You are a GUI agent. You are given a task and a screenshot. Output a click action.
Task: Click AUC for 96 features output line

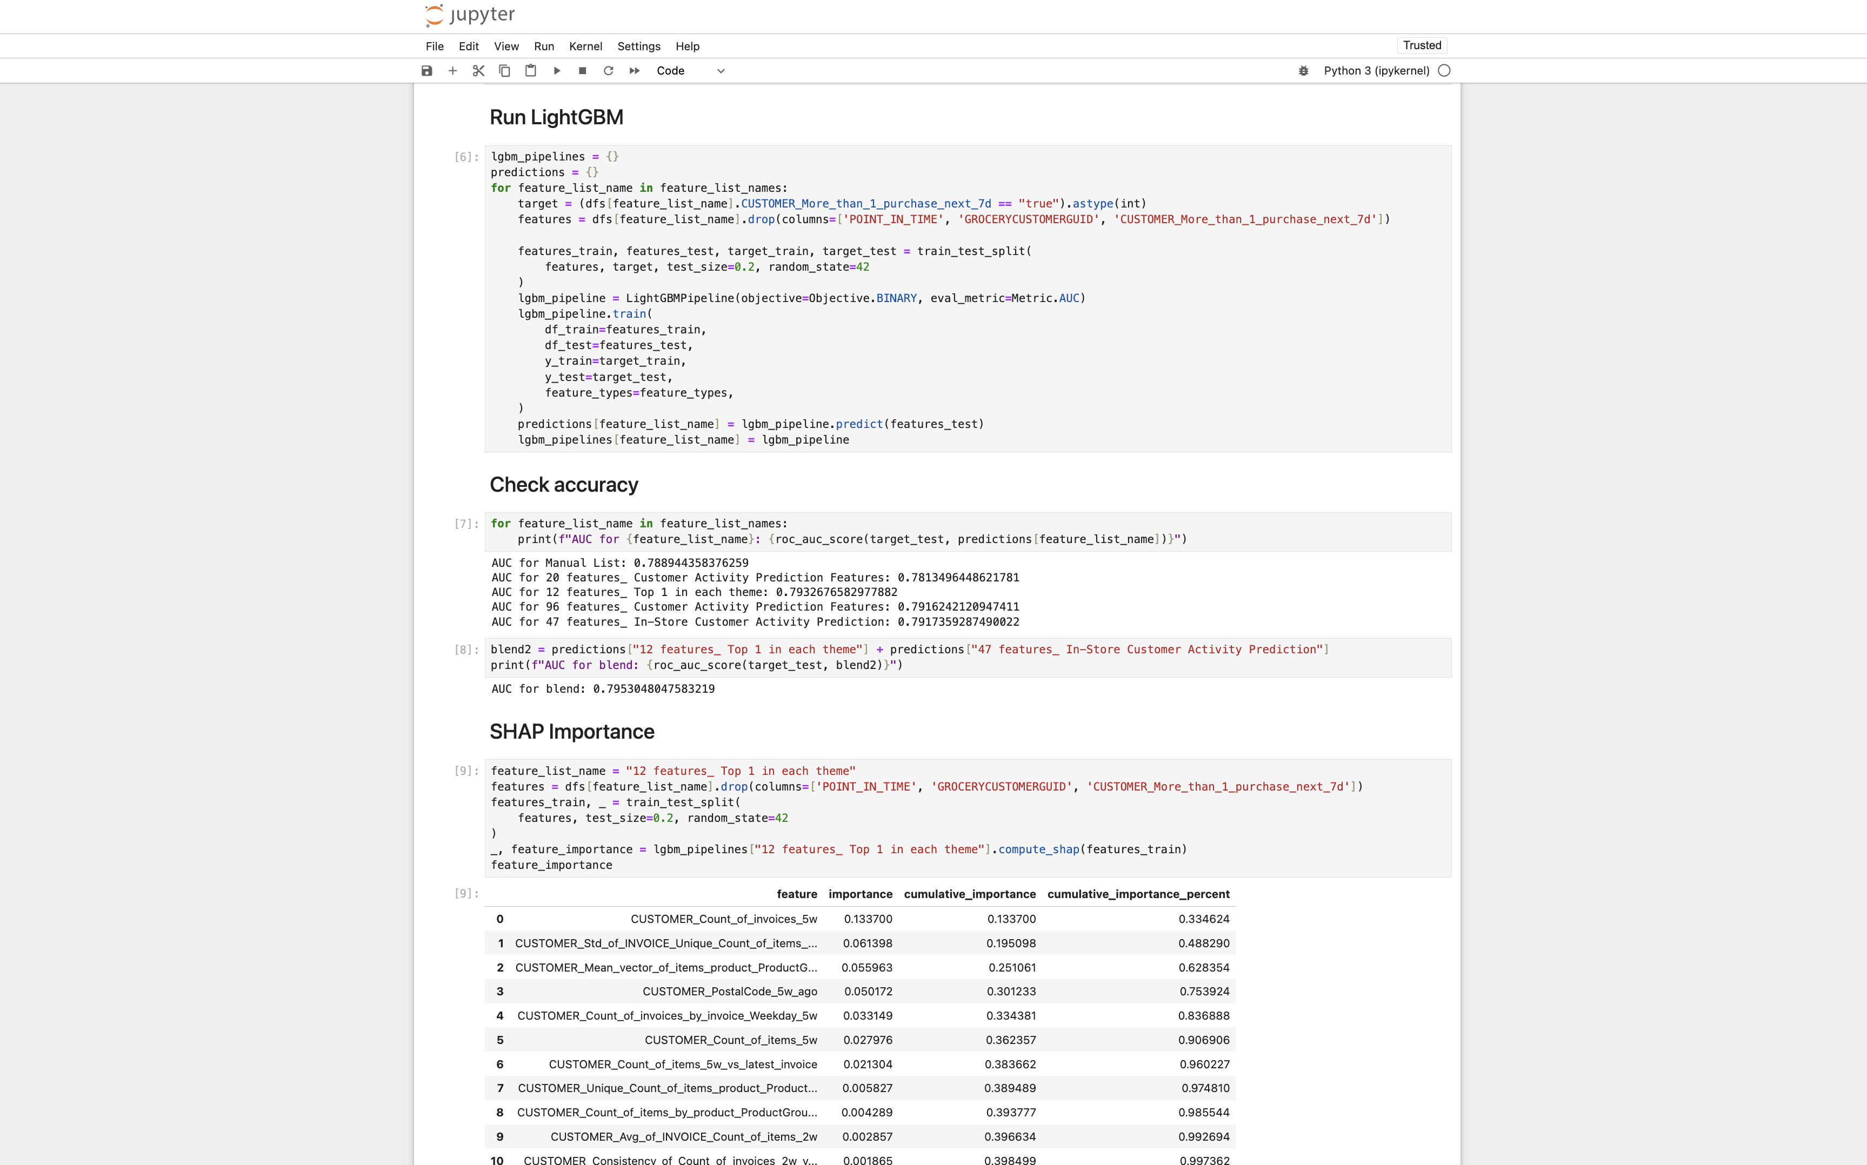(x=755, y=607)
